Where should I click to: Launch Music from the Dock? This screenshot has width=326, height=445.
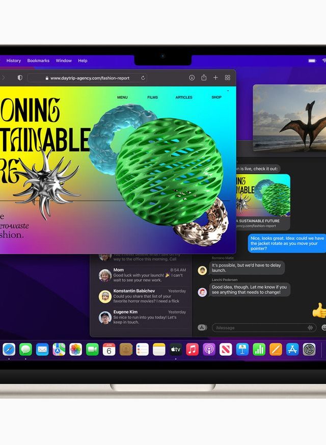pos(192,349)
